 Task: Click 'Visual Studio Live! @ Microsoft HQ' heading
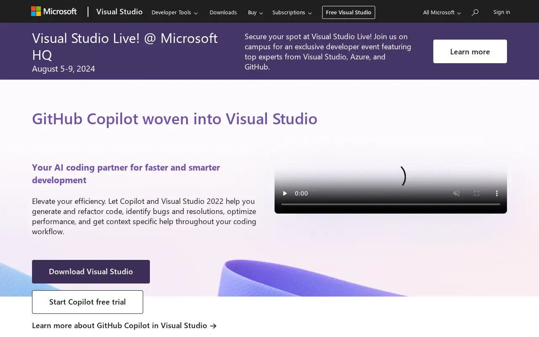125,46
